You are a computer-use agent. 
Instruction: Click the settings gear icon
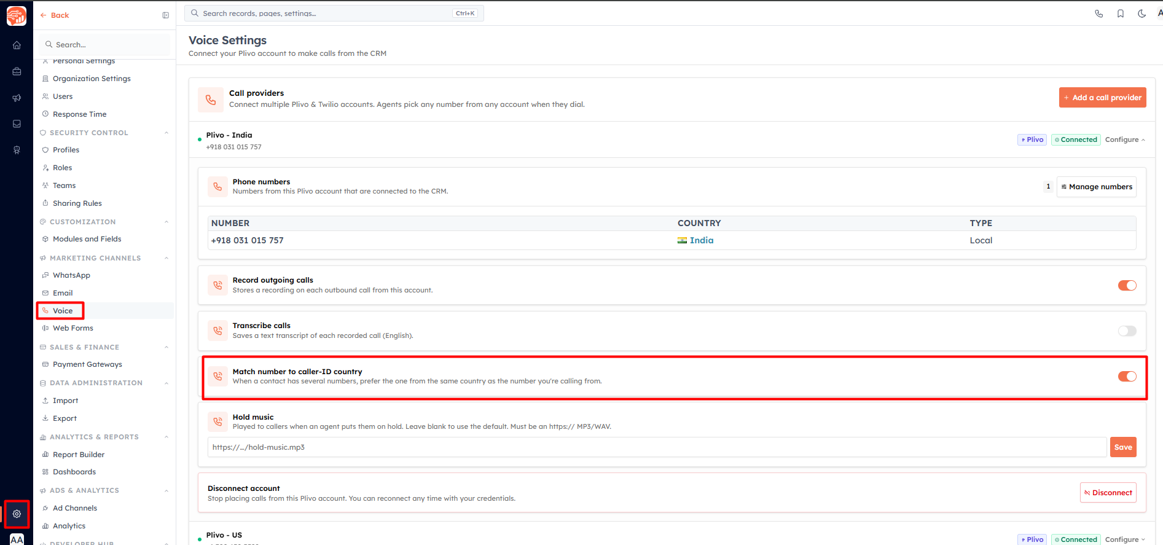pyautogui.click(x=17, y=514)
